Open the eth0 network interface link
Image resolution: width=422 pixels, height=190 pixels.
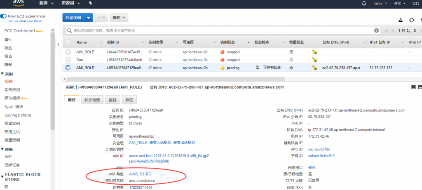[312, 167]
